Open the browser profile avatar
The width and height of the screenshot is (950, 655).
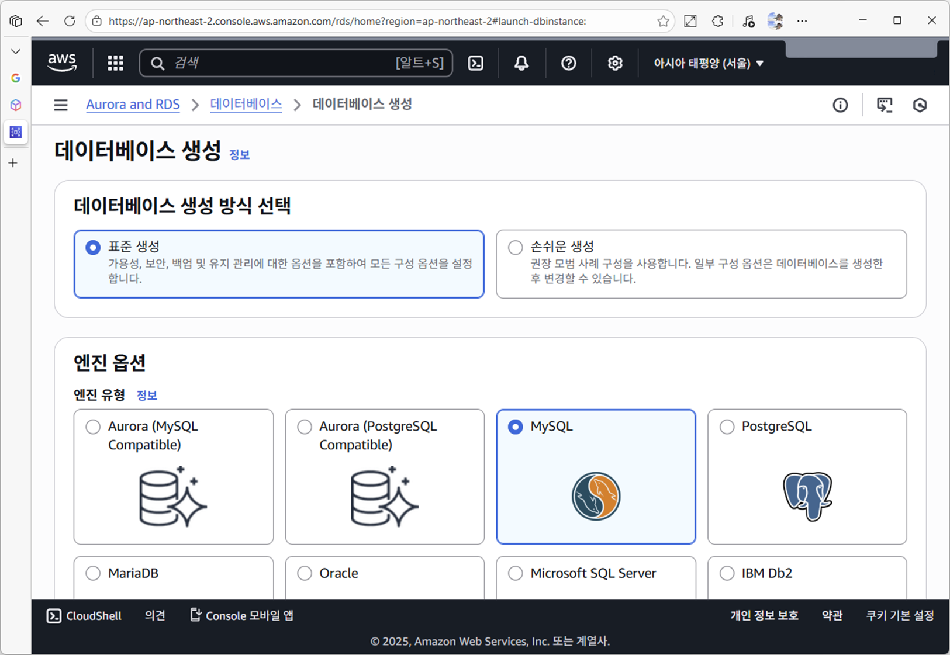pos(775,21)
